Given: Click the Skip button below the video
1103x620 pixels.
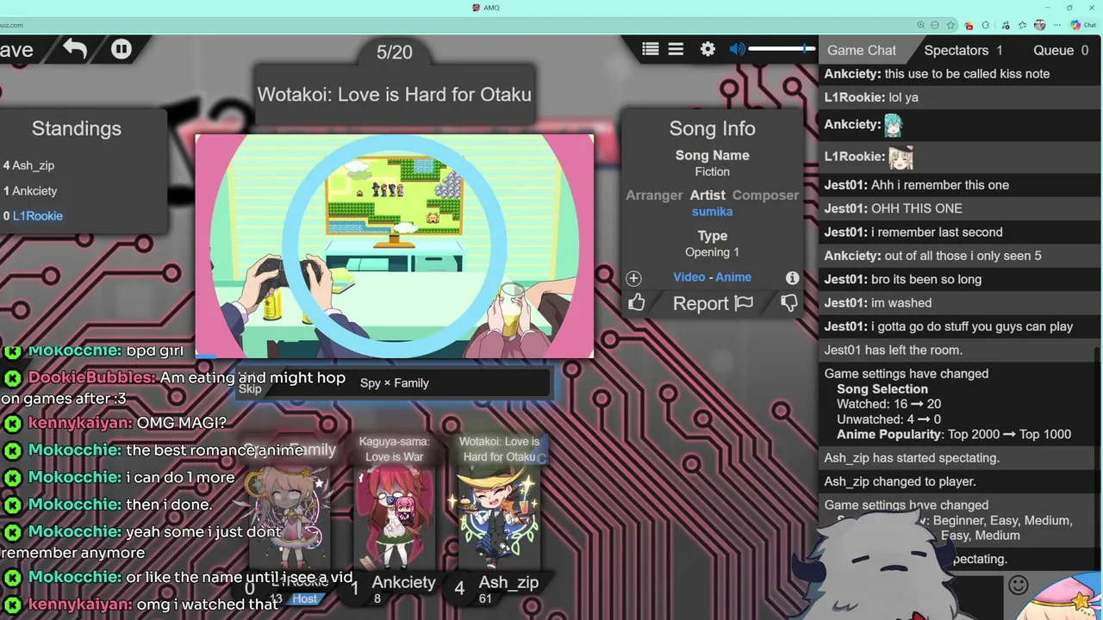Looking at the screenshot, I should [x=250, y=388].
